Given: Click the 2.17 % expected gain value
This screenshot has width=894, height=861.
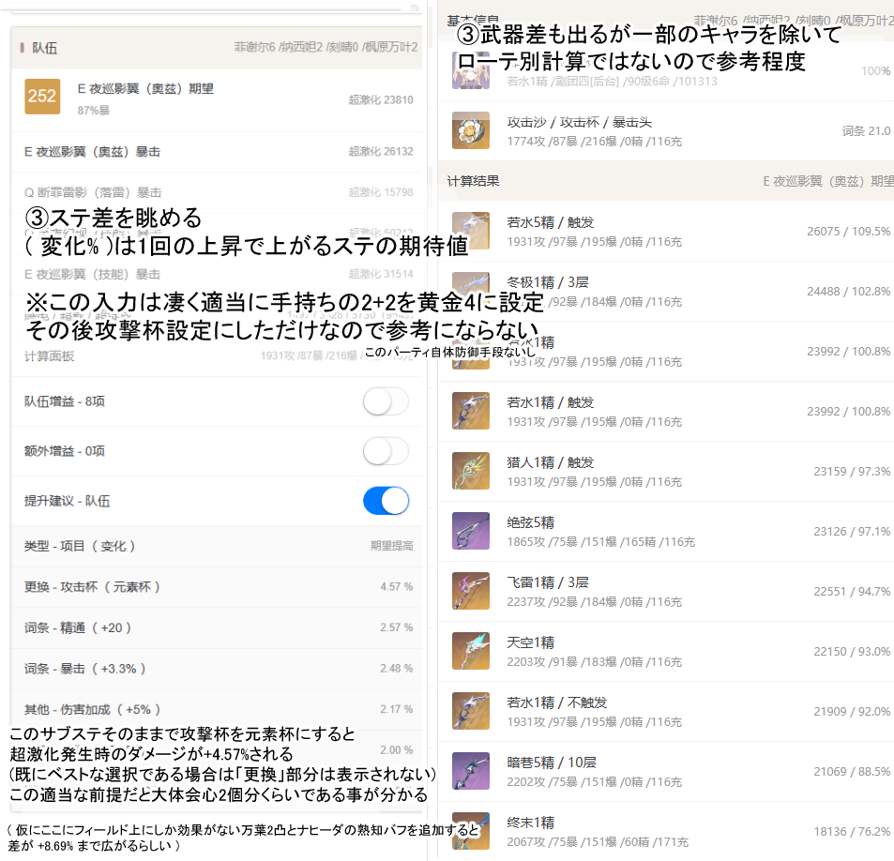Looking at the screenshot, I should [x=397, y=709].
